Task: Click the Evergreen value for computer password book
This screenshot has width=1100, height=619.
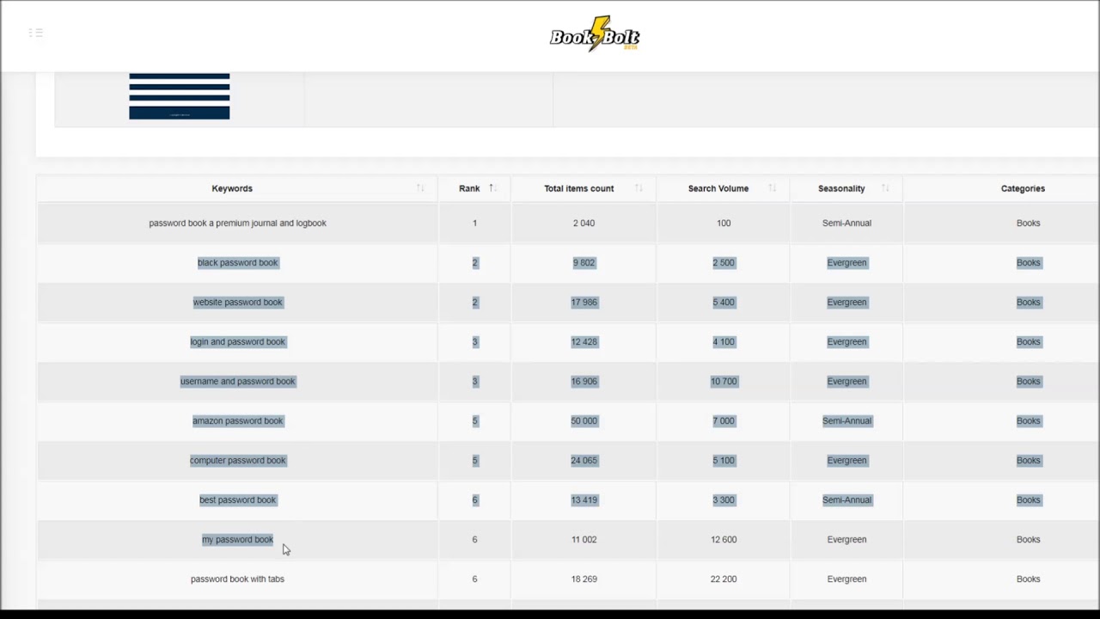Action: tap(846, 460)
